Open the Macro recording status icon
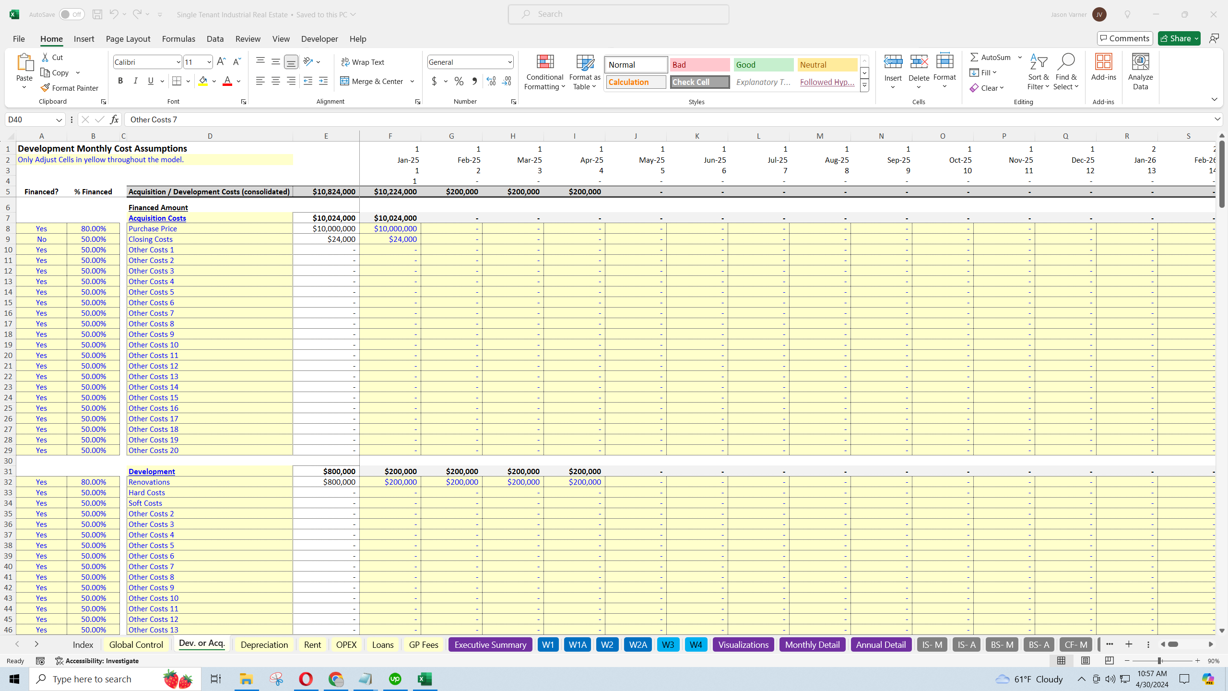 pyautogui.click(x=40, y=661)
